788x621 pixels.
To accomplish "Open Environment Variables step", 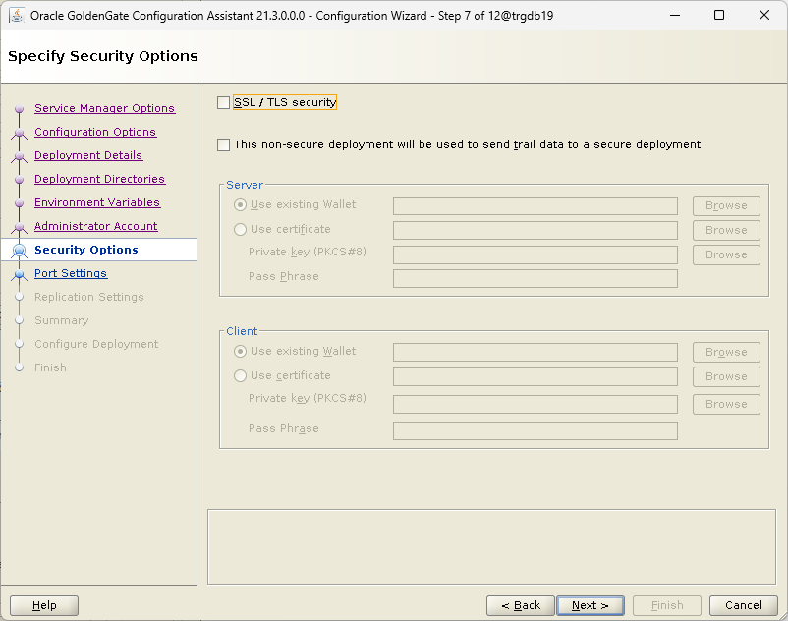I will pos(97,202).
